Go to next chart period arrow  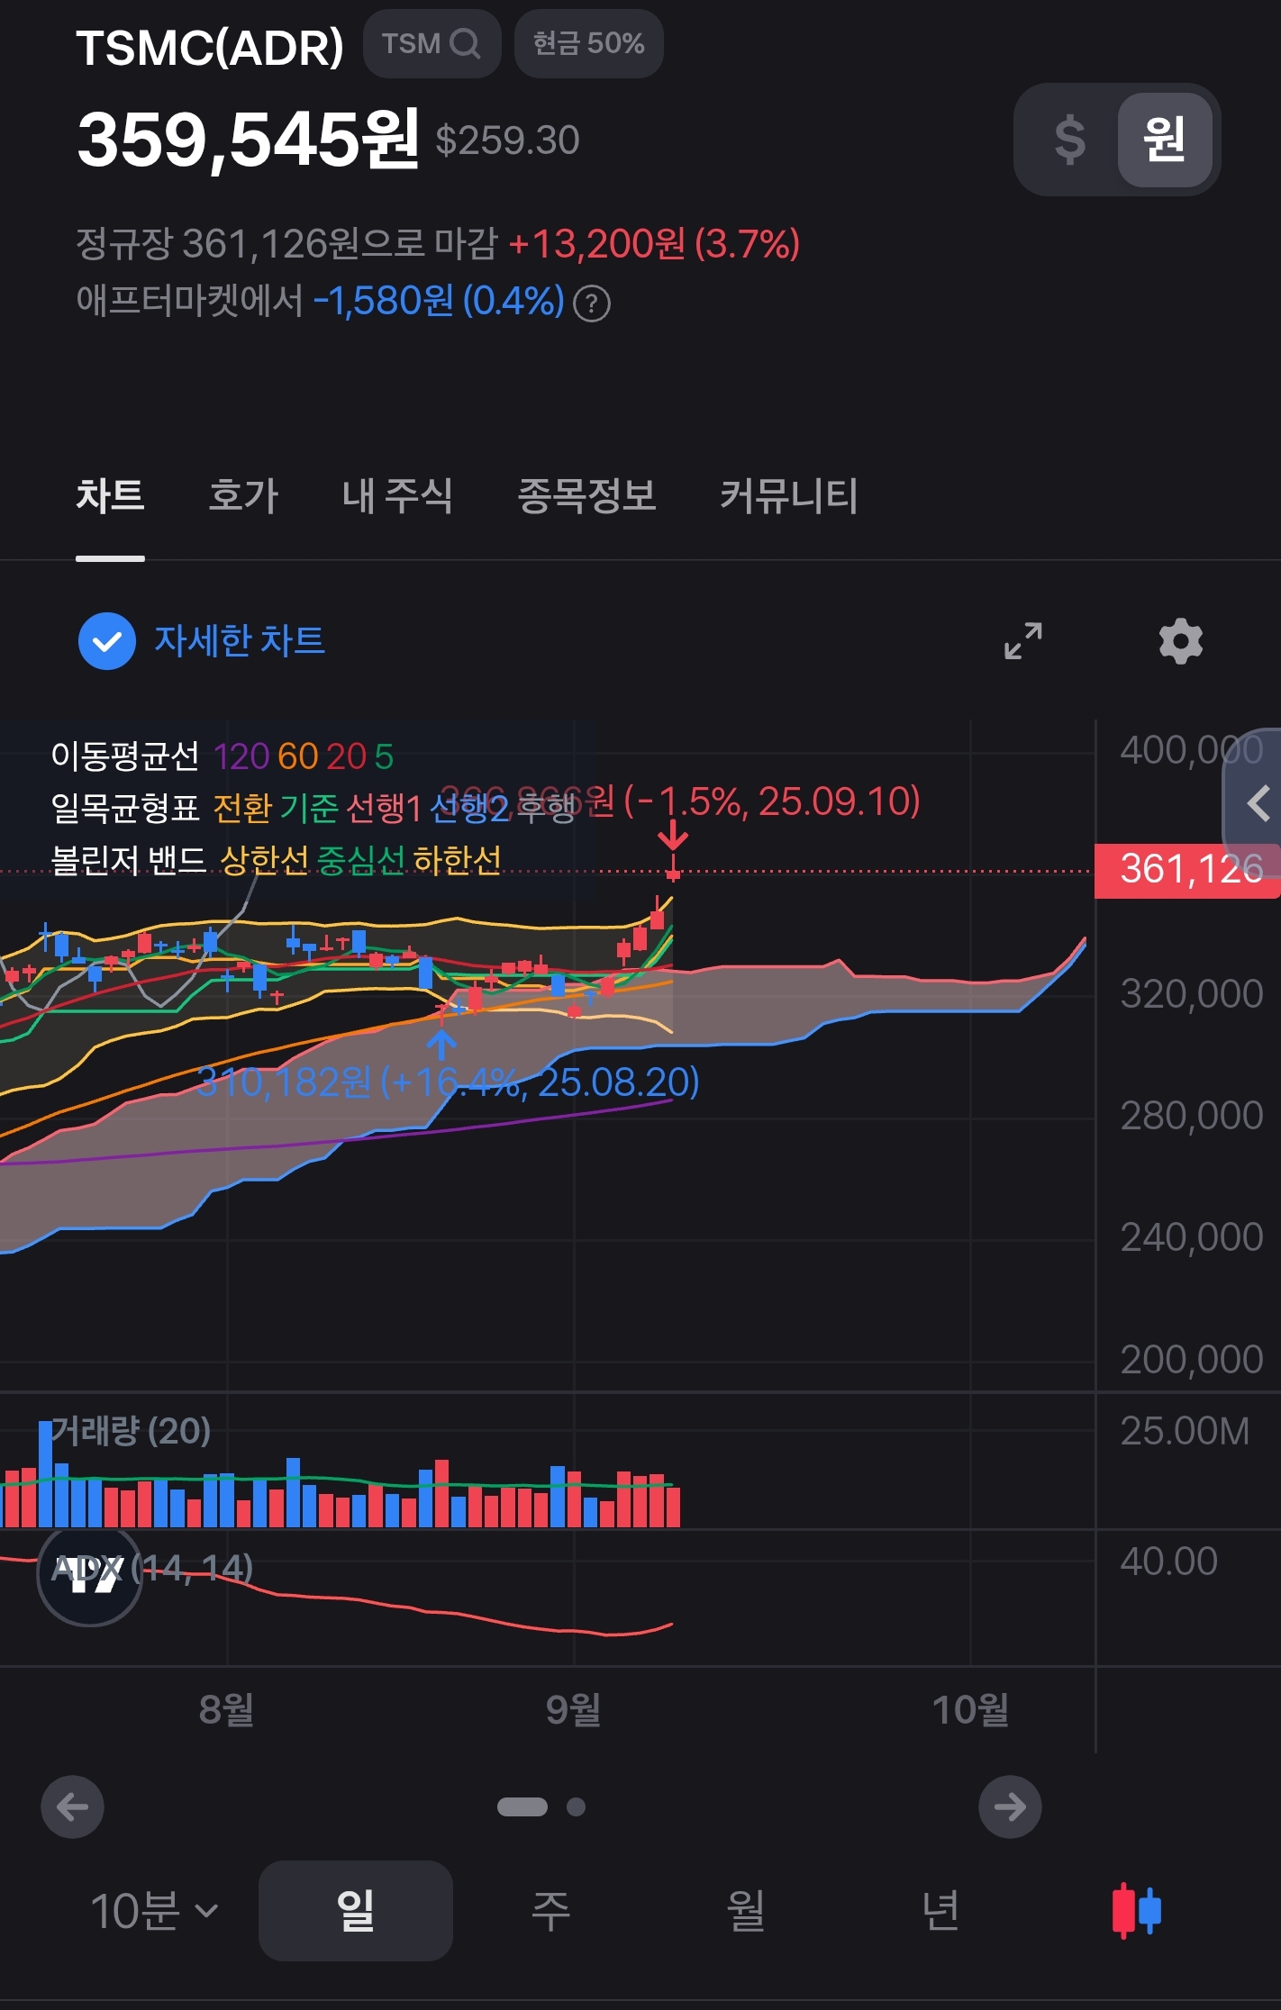pyautogui.click(x=1010, y=1806)
